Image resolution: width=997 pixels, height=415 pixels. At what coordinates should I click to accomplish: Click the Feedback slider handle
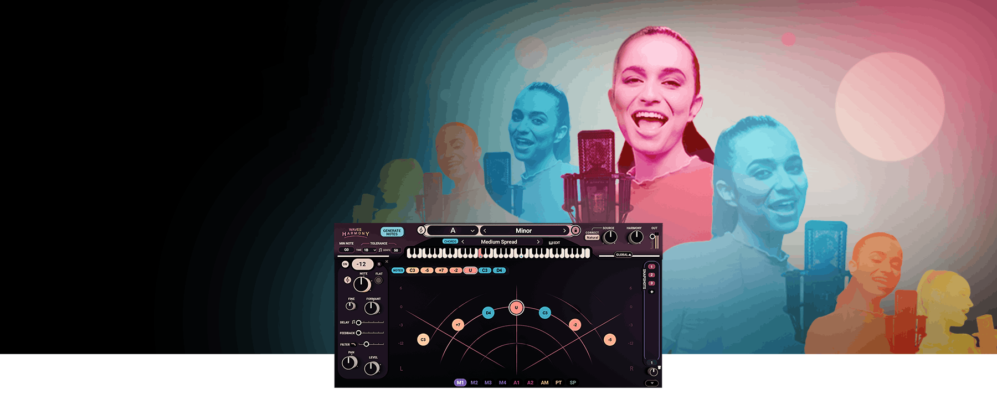[x=358, y=333]
